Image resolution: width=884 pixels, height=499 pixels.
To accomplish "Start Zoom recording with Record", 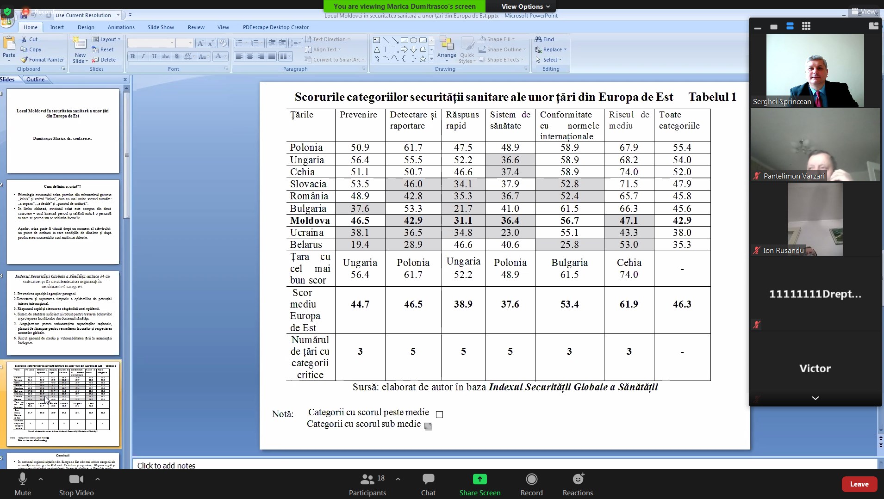I will tap(531, 484).
